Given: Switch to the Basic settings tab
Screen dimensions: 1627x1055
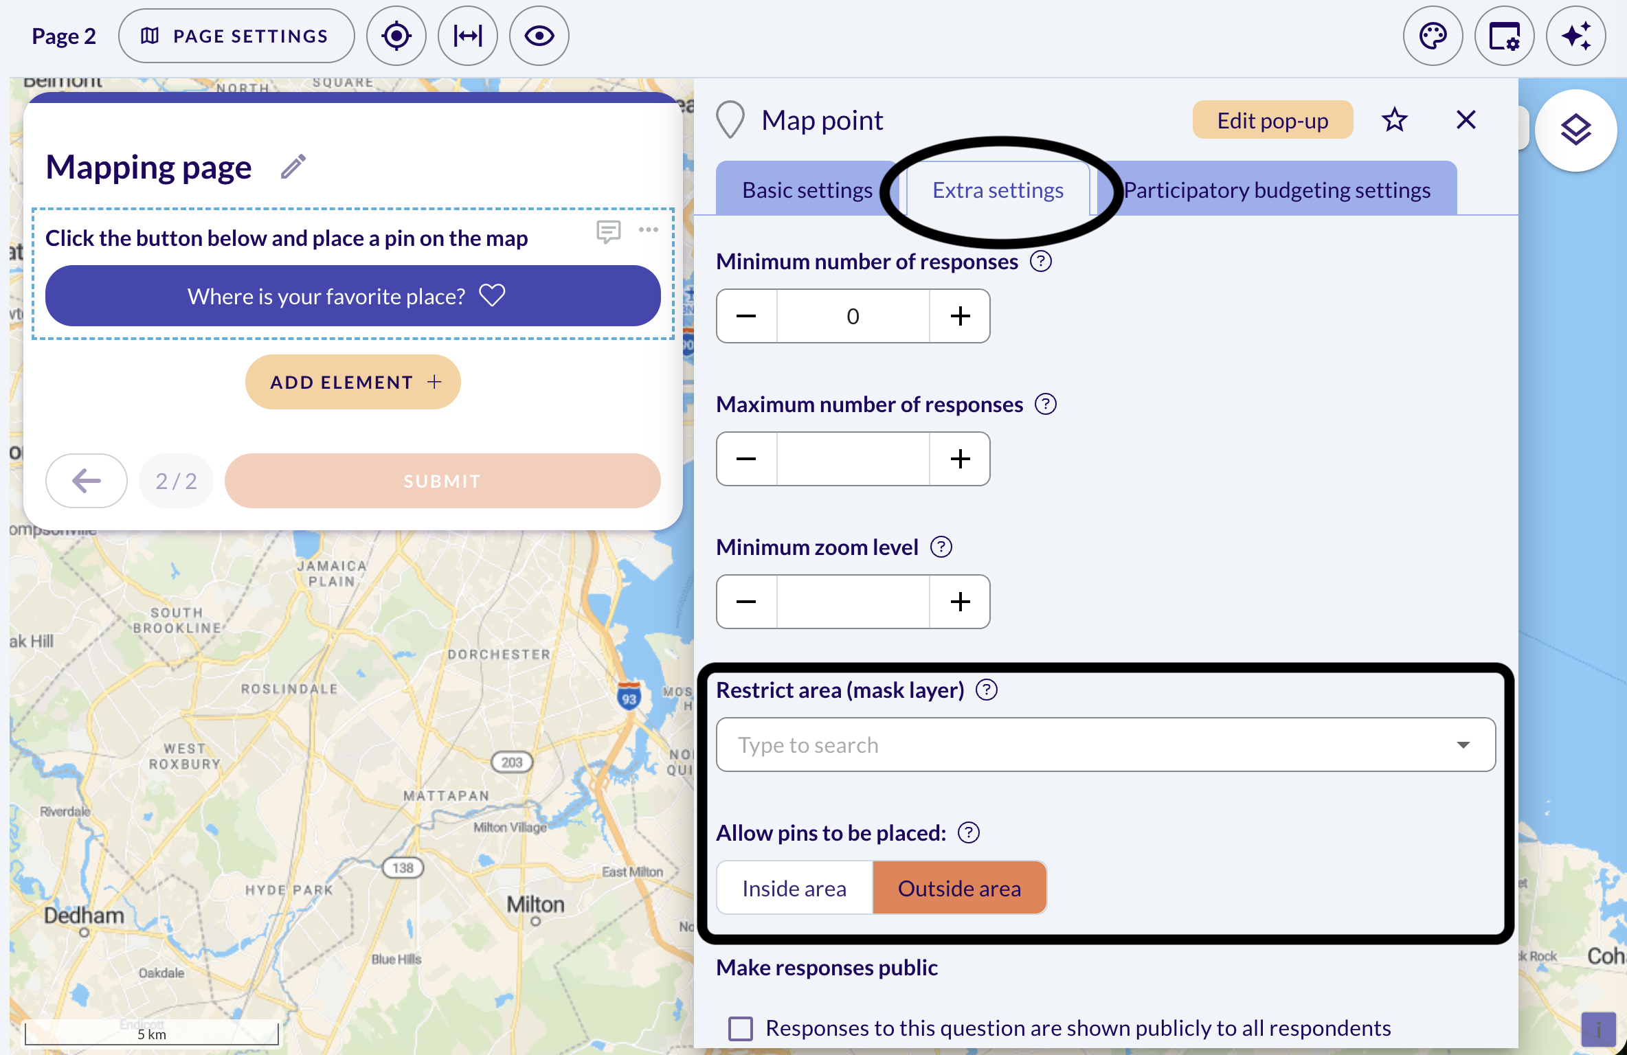Looking at the screenshot, I should (807, 190).
